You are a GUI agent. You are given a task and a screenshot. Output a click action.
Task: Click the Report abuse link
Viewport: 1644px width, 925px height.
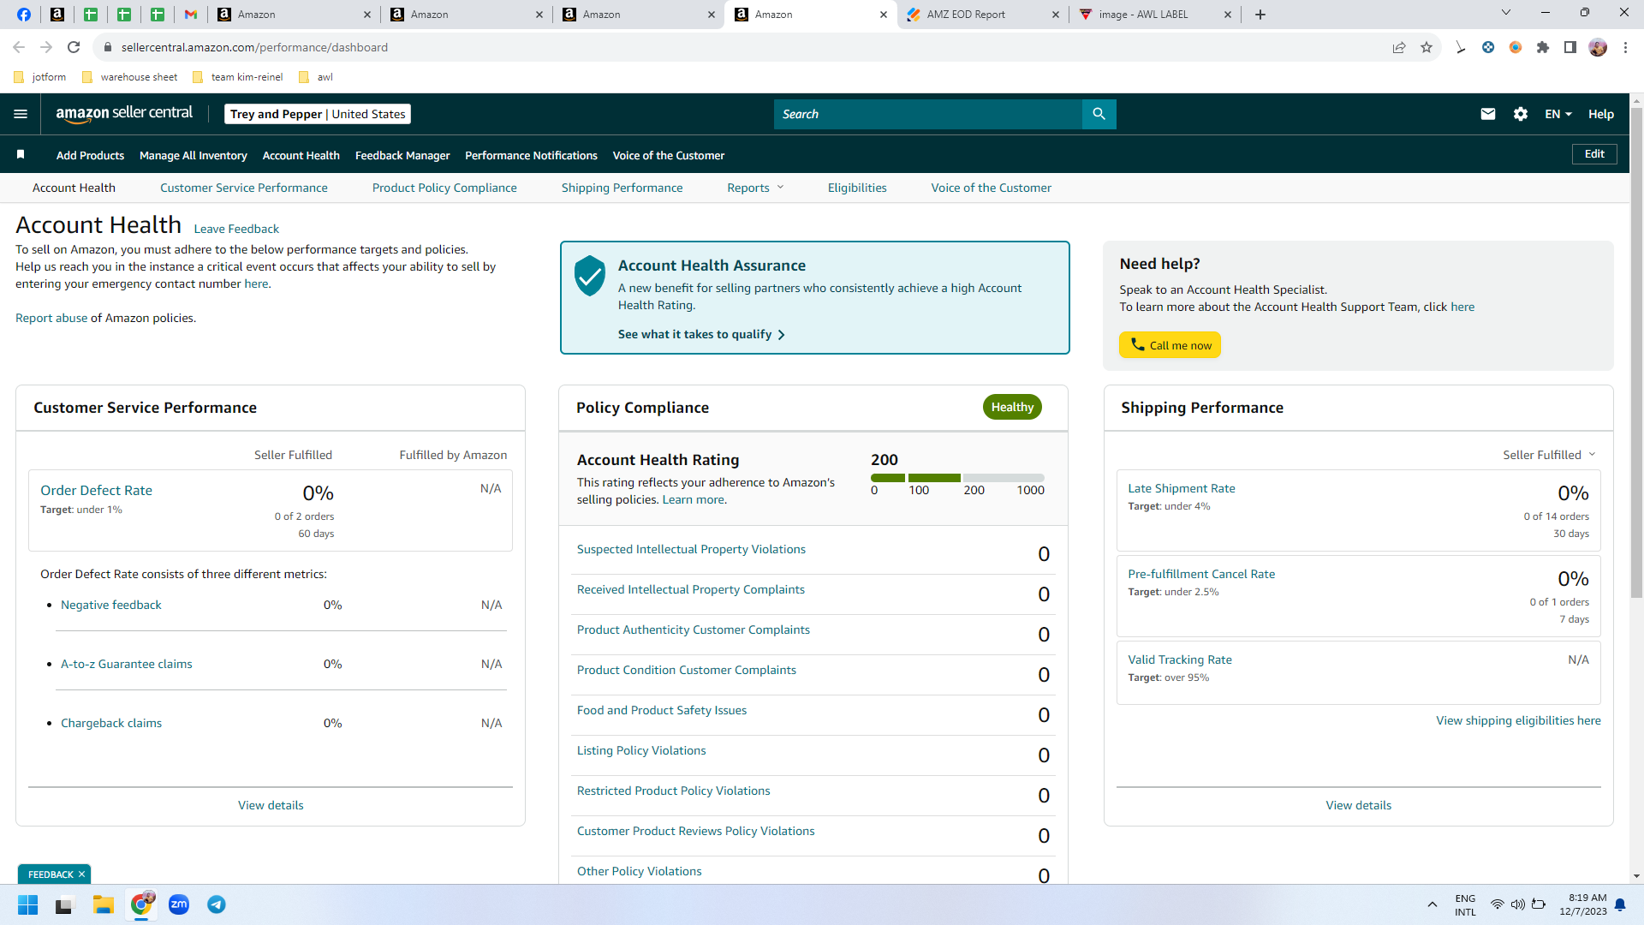pyautogui.click(x=51, y=318)
